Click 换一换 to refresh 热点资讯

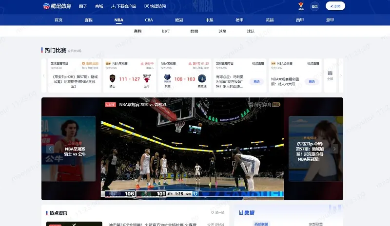[218, 212]
